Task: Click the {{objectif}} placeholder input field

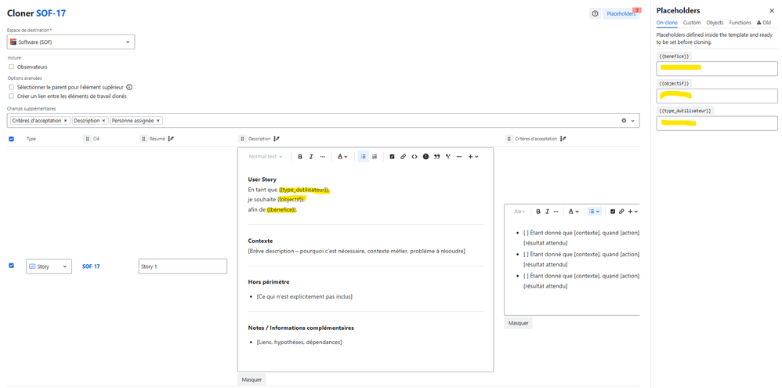Action: pyautogui.click(x=717, y=96)
